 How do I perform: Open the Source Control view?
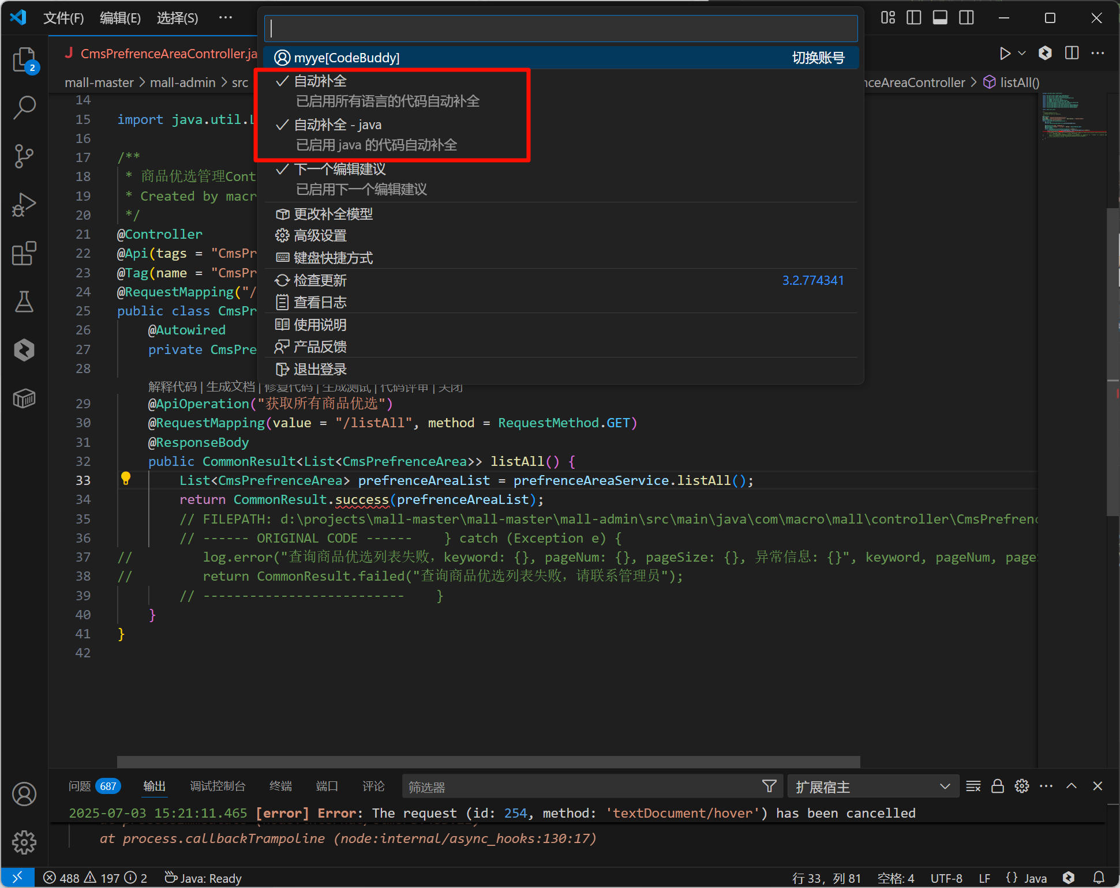(24, 156)
